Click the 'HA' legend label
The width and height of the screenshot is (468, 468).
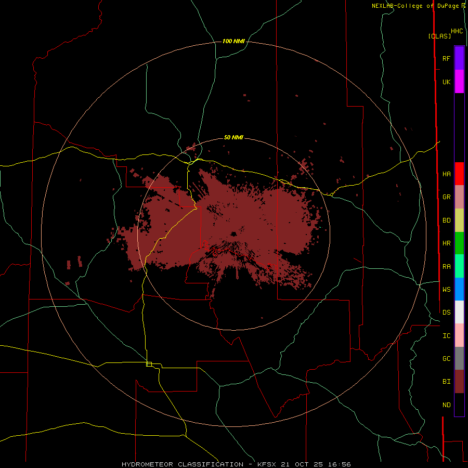click(x=446, y=174)
